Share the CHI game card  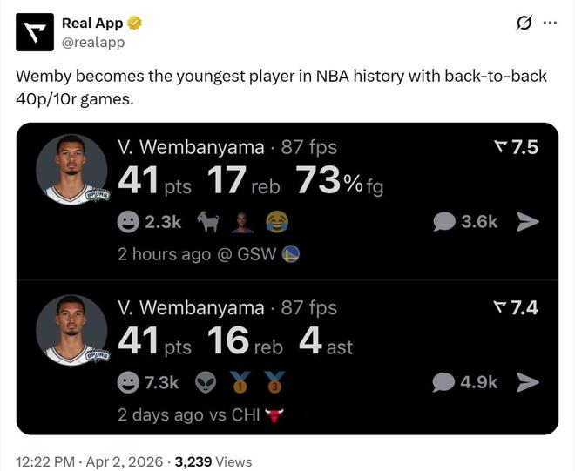(x=528, y=382)
